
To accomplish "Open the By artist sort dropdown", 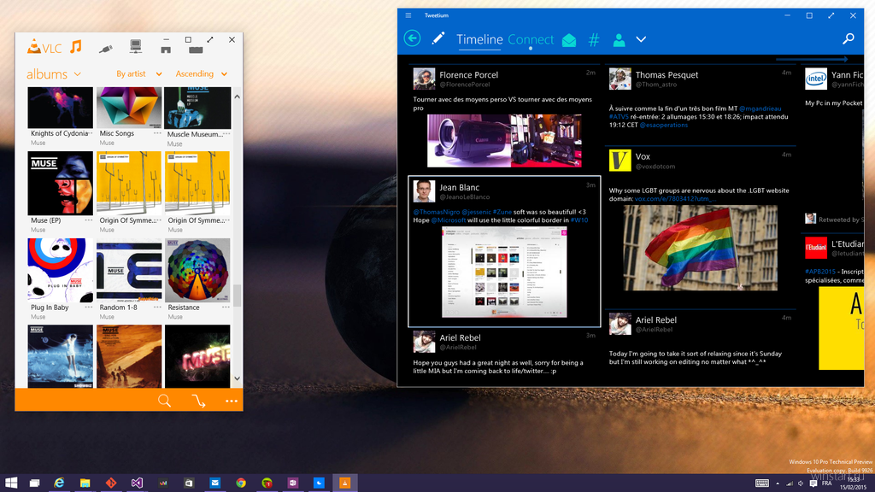I will [139, 73].
